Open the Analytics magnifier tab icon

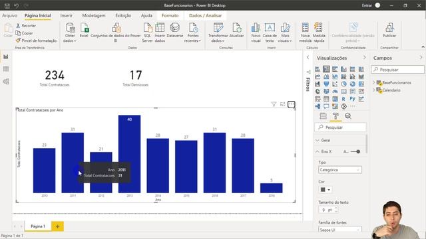click(x=348, y=116)
